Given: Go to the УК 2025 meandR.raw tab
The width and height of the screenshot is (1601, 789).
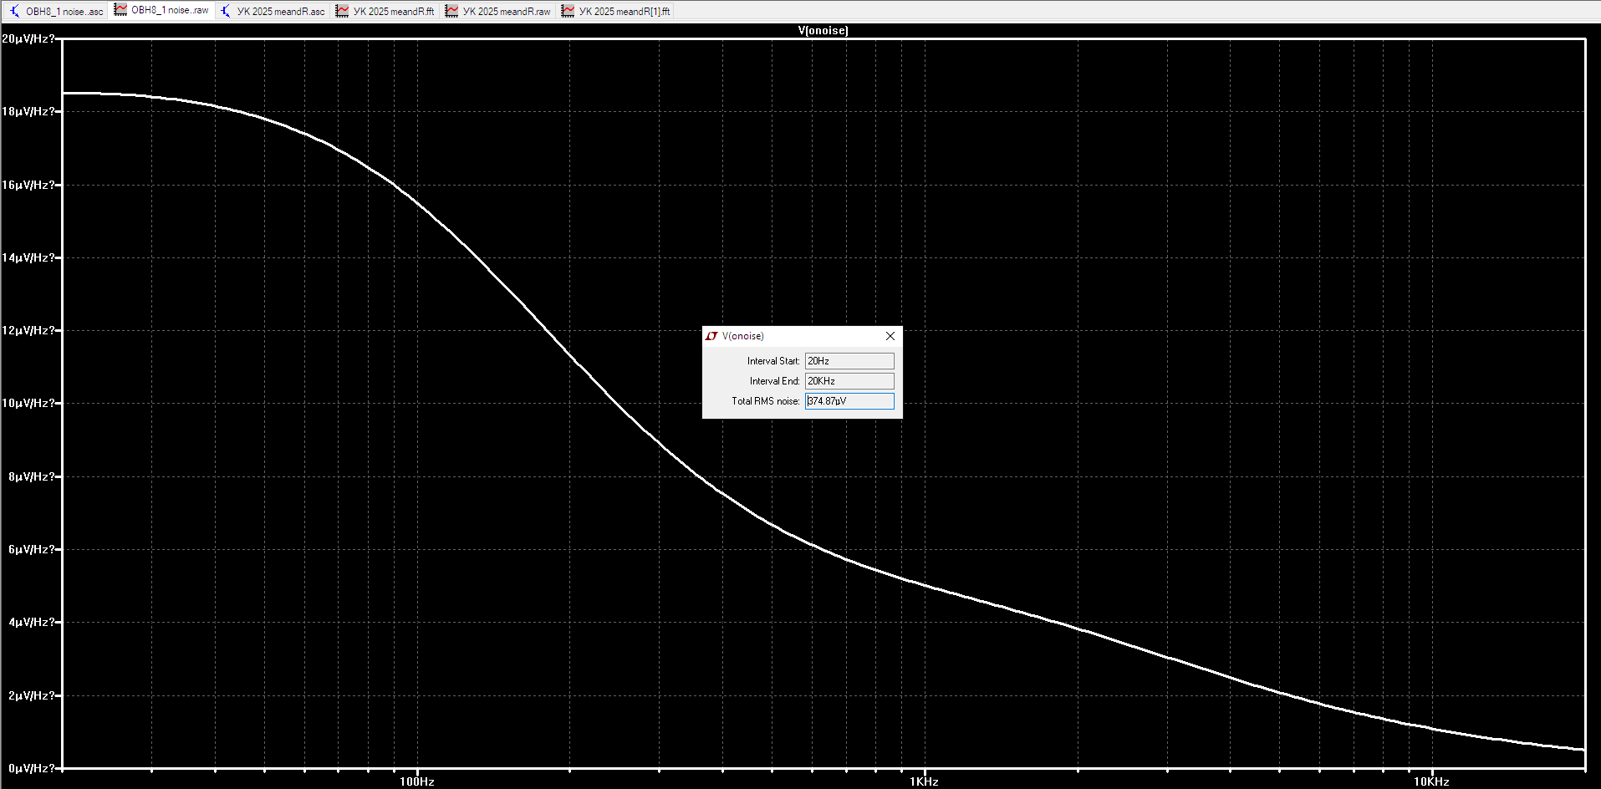Looking at the screenshot, I should pos(498,11).
